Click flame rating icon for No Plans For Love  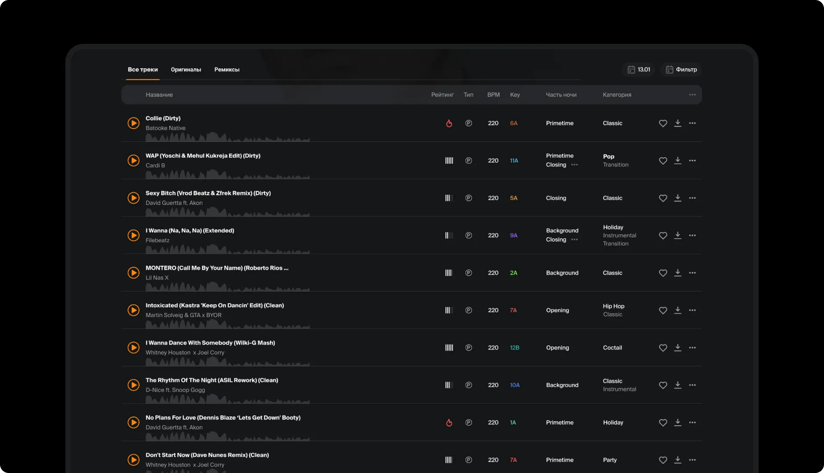[x=449, y=423]
